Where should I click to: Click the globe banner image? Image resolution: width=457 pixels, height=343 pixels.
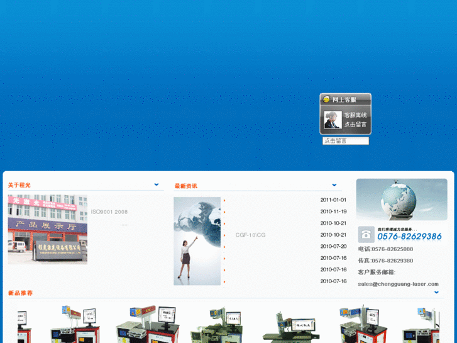pyautogui.click(x=402, y=200)
